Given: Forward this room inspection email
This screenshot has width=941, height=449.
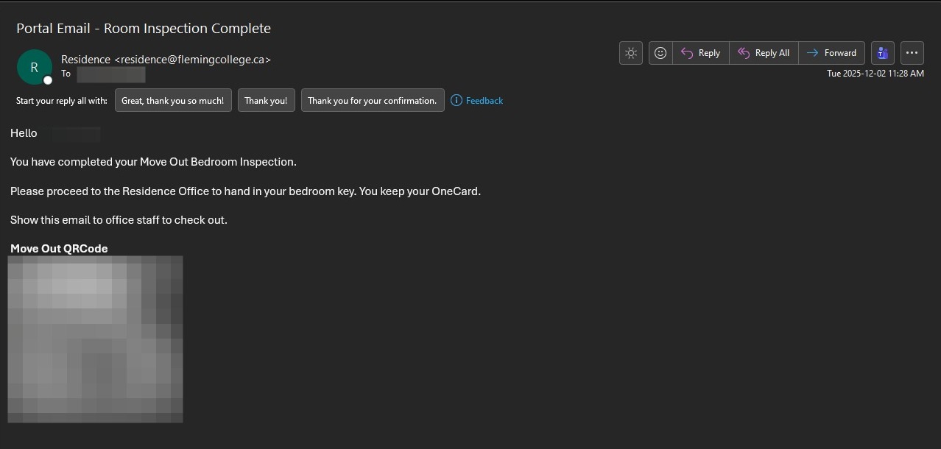Looking at the screenshot, I should pos(831,53).
